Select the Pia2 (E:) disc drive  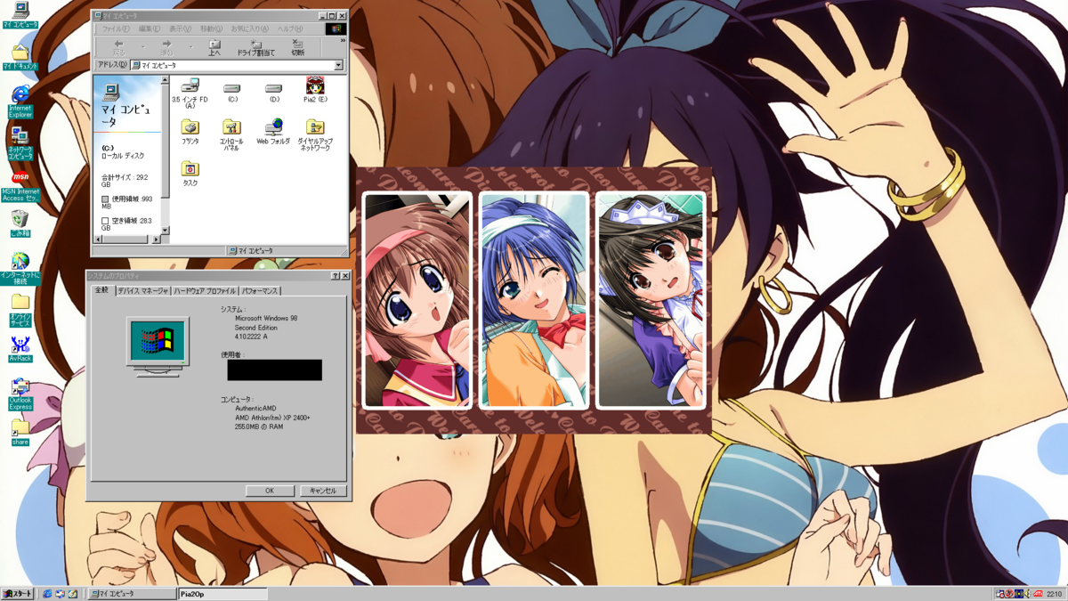tap(315, 90)
